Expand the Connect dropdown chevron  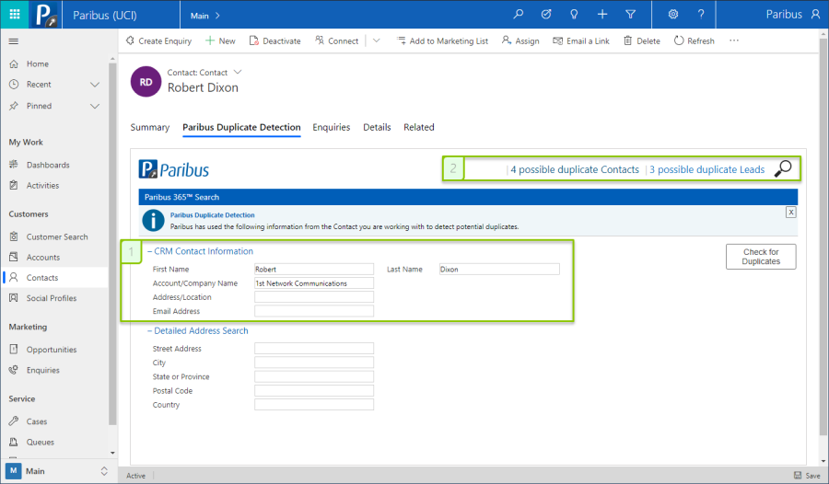pyautogui.click(x=377, y=40)
